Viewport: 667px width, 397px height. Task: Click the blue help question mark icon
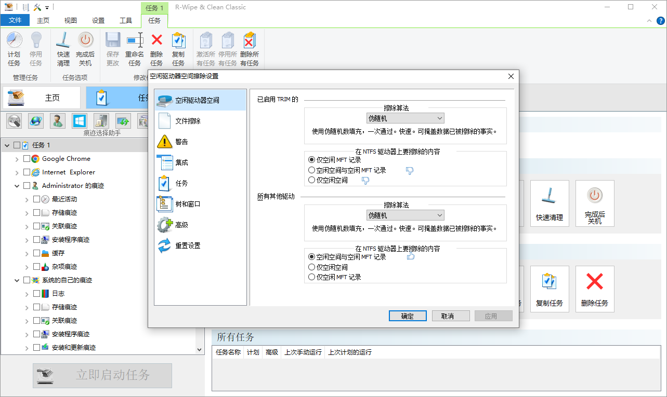[661, 21]
